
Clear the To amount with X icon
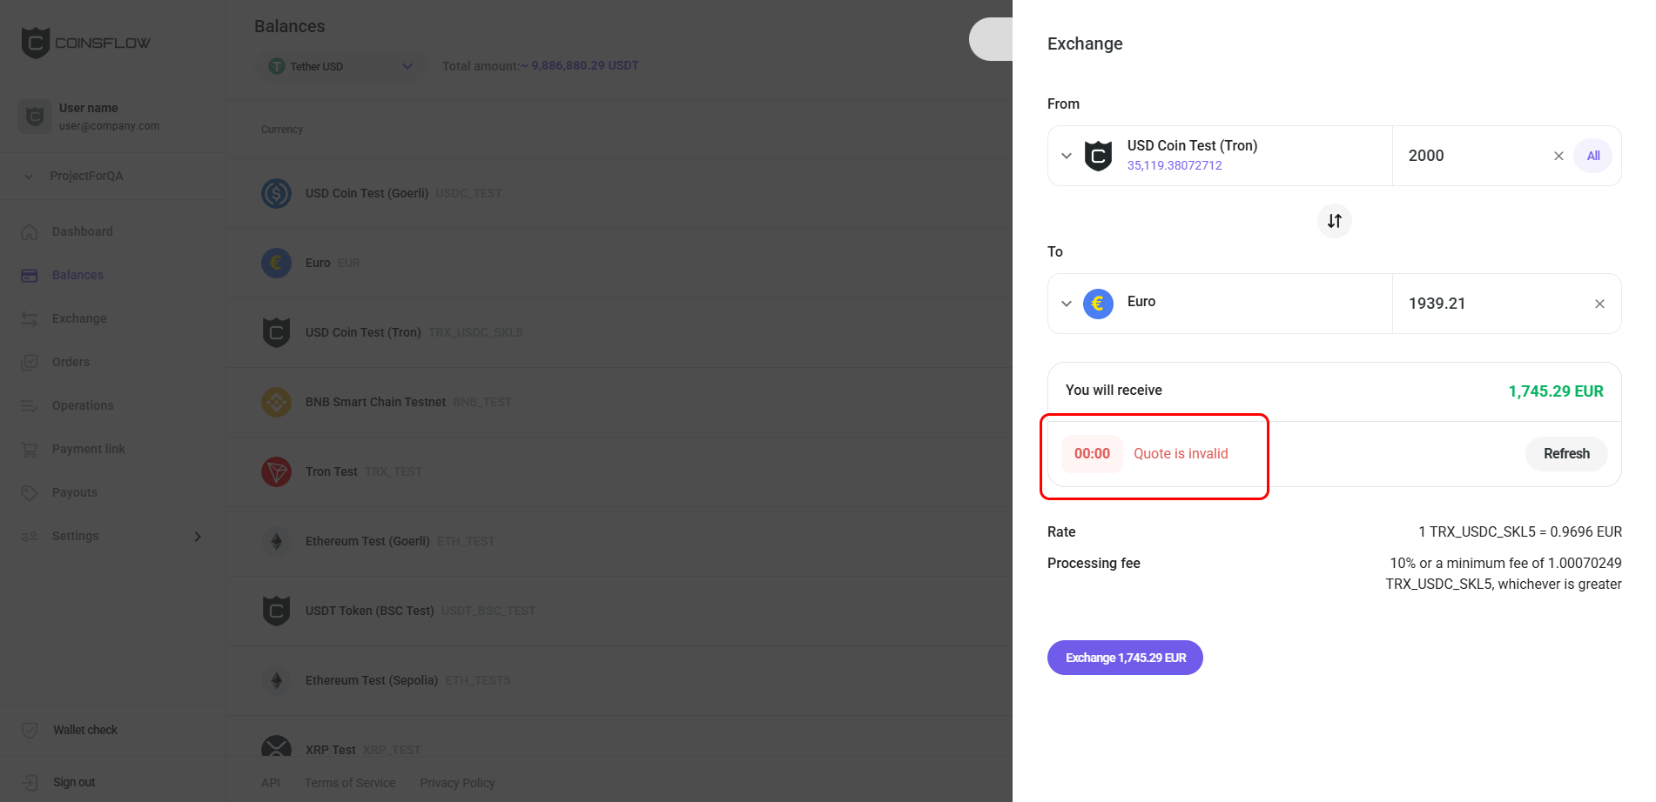pos(1599,304)
